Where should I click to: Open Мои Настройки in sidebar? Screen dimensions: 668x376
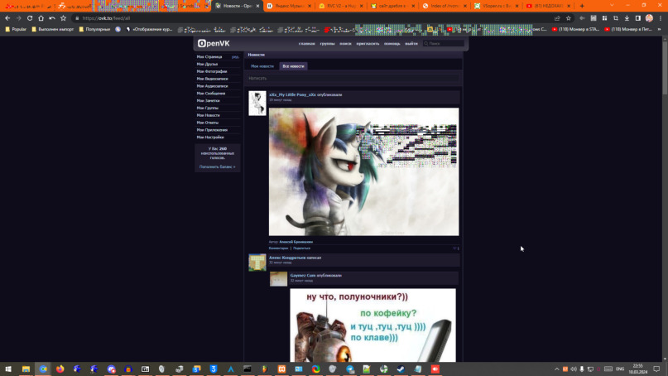[x=210, y=137]
